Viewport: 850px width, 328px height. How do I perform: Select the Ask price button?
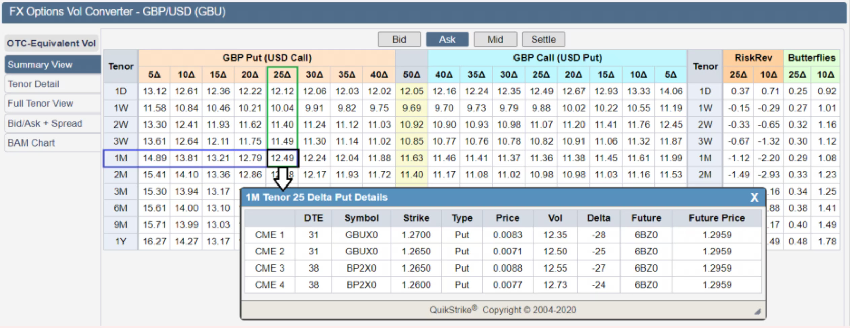(447, 39)
